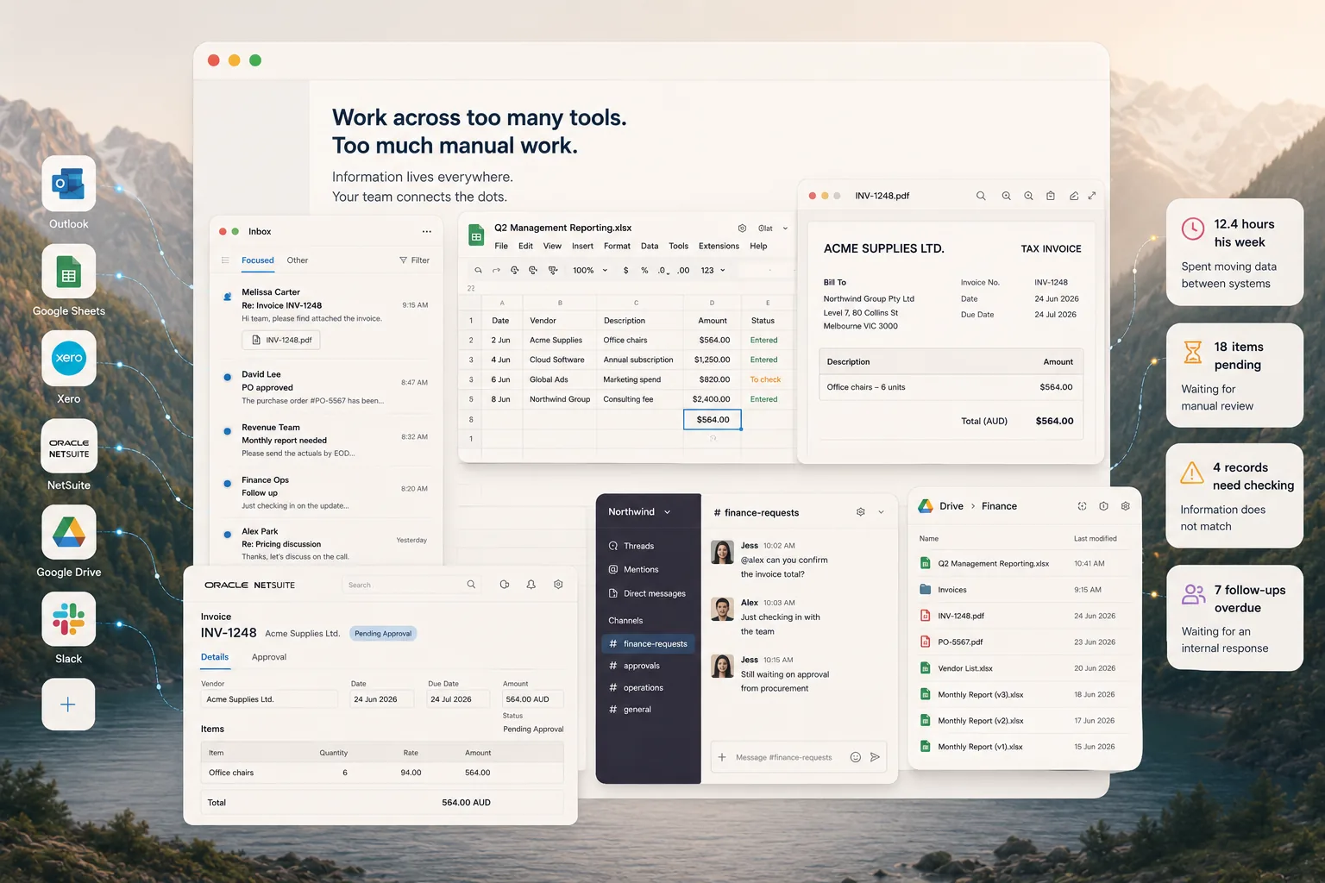The width and height of the screenshot is (1325, 883).
Task: Click the plus attachment icon in Slack message box
Action: coord(722,757)
